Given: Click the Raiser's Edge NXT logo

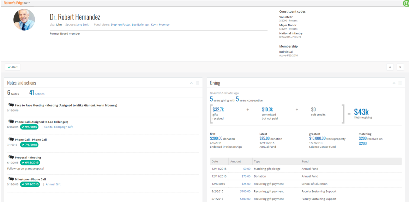Looking at the screenshot, I should coord(17,3).
